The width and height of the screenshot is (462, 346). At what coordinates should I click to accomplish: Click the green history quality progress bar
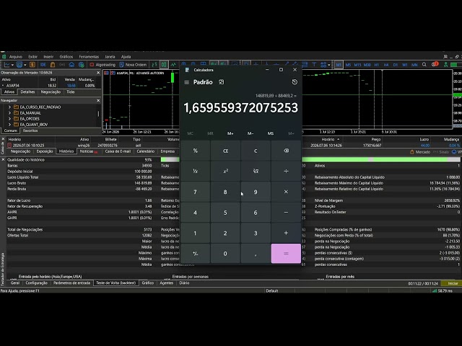coord(381,159)
